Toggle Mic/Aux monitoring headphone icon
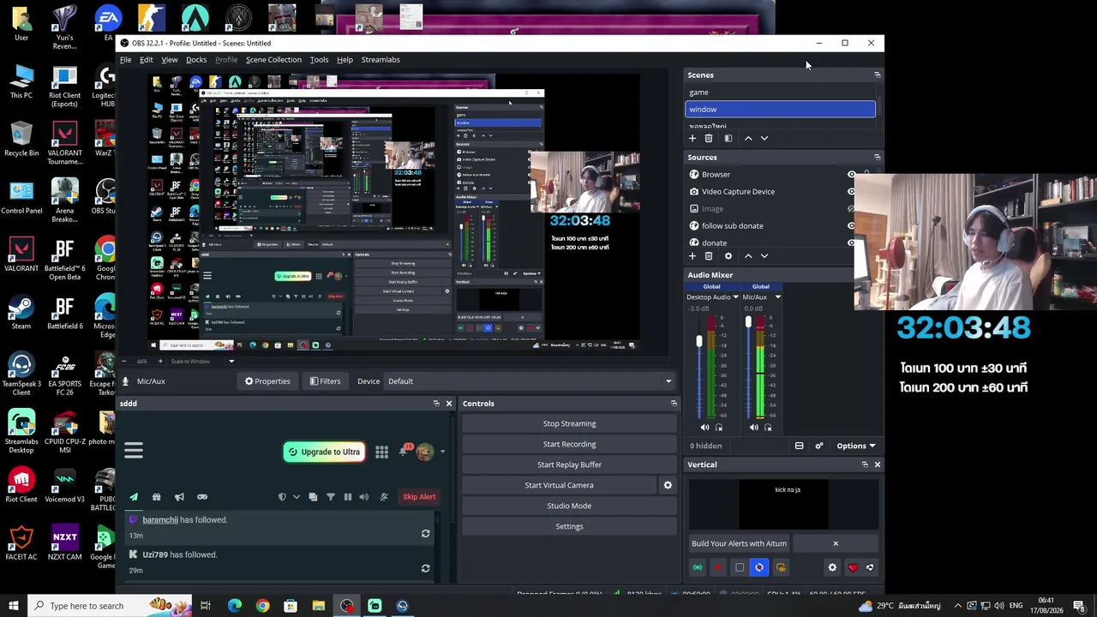This screenshot has height=617, width=1097. [x=768, y=428]
